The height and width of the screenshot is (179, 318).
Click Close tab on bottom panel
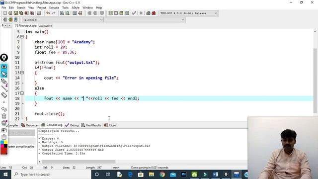point(110,125)
